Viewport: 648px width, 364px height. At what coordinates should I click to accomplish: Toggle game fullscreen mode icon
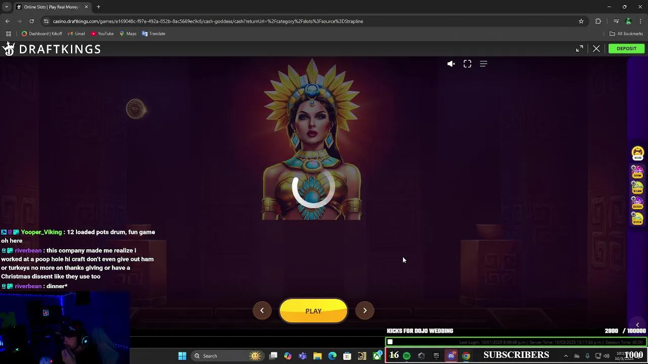[x=467, y=64]
